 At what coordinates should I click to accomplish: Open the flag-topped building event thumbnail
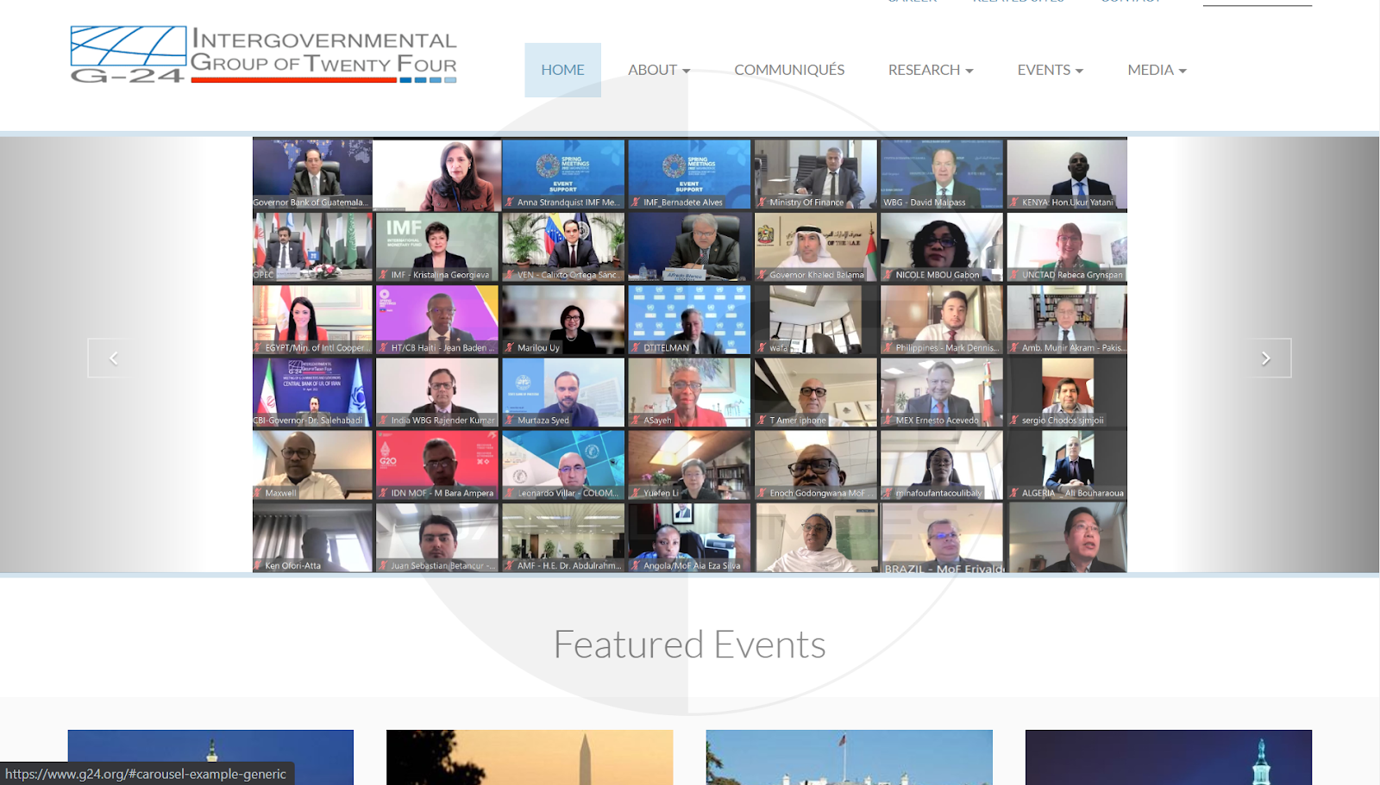(849, 757)
